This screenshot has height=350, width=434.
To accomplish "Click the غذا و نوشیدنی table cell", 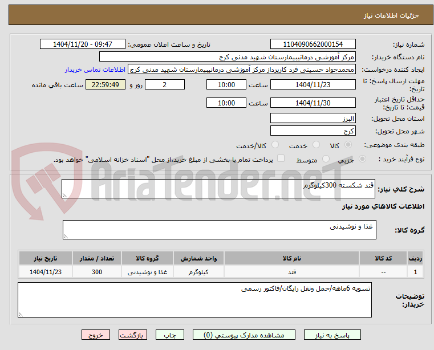I will tap(147, 272).
